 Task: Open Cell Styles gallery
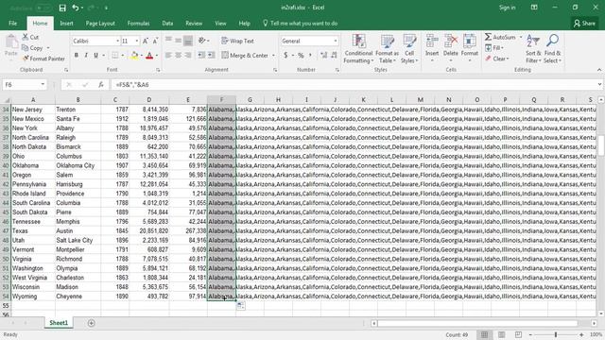409,49
